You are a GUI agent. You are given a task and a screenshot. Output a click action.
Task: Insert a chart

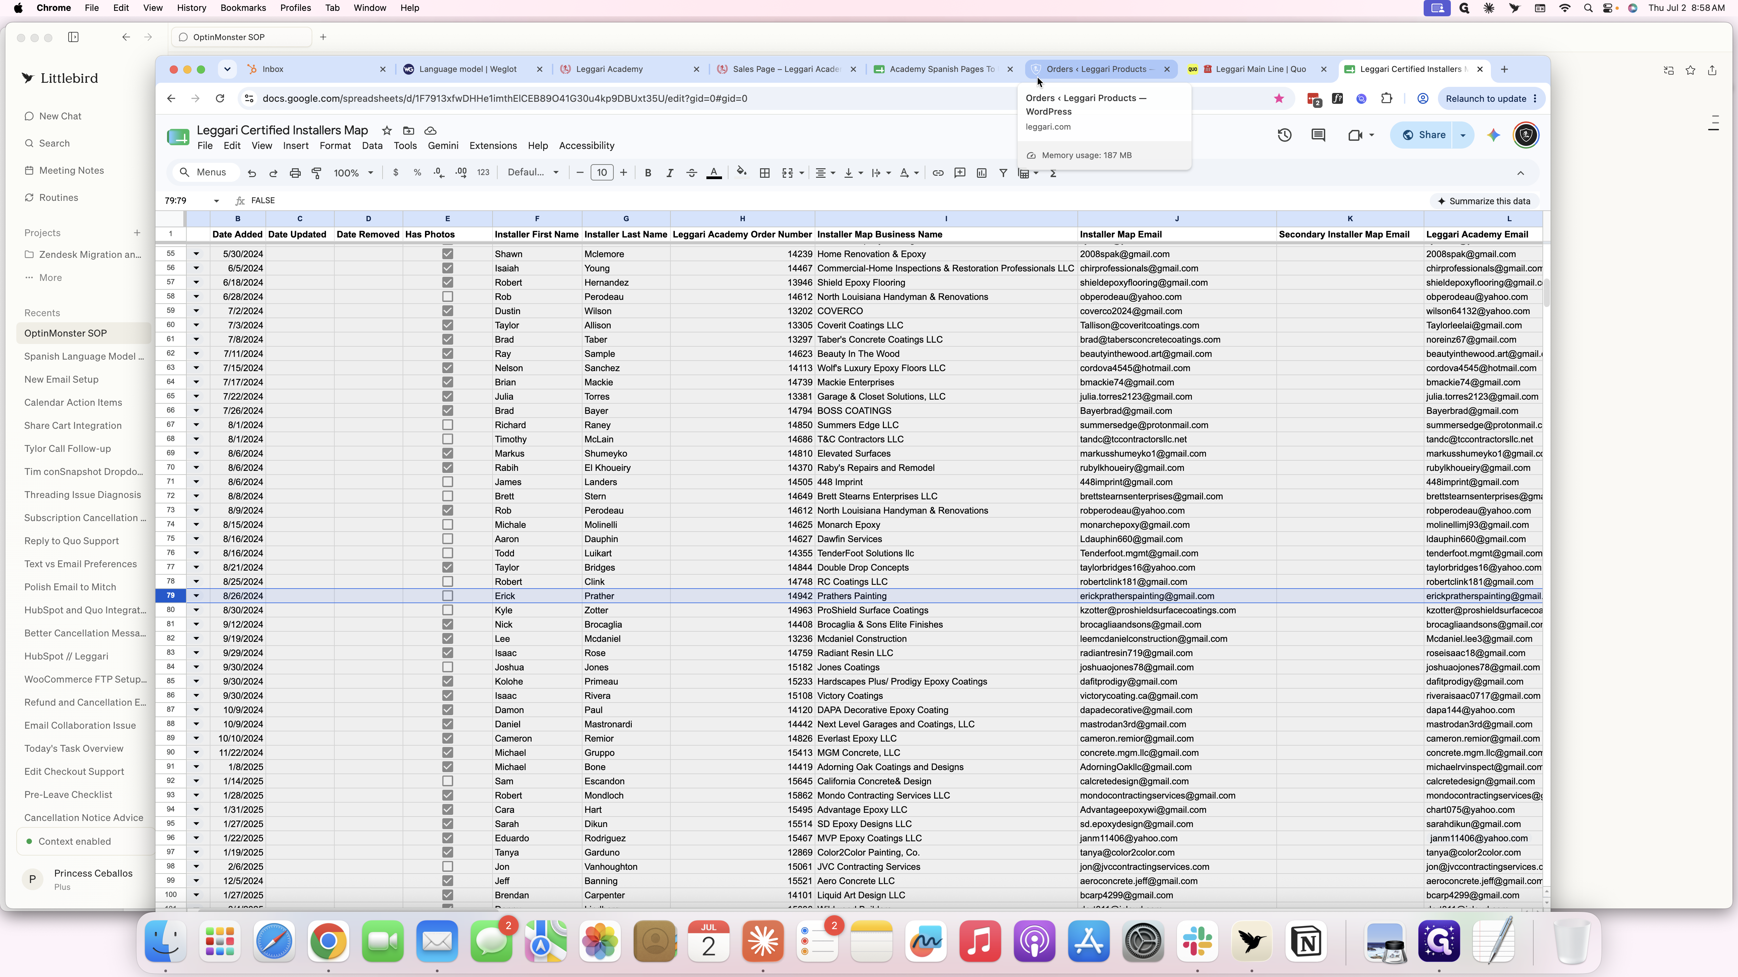[982, 173]
